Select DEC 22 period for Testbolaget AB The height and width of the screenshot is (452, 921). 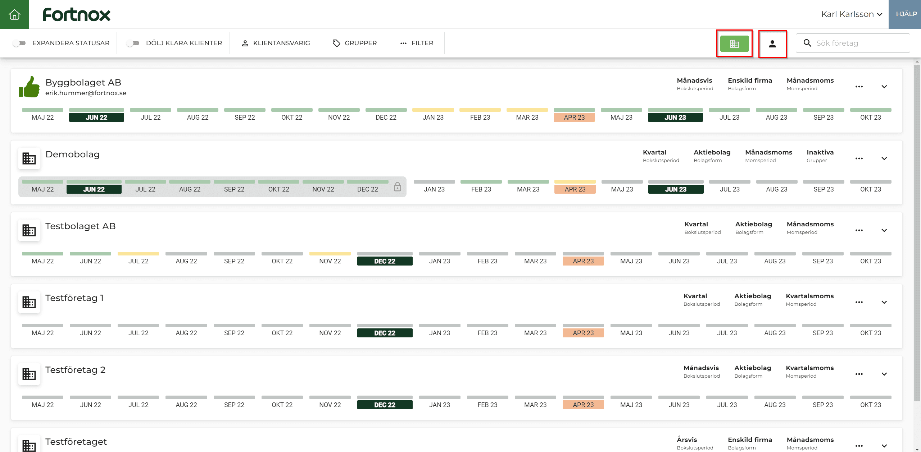click(385, 261)
